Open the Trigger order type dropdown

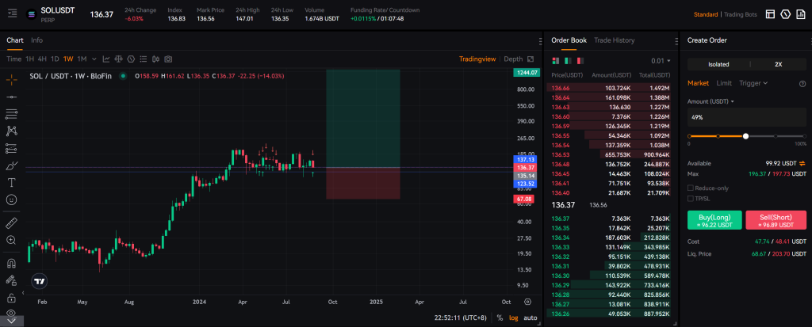[753, 82]
